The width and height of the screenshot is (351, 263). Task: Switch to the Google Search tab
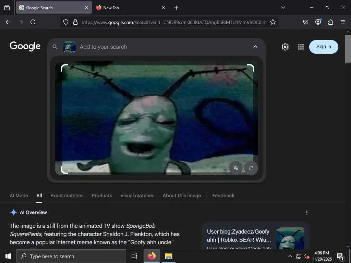coord(54,8)
